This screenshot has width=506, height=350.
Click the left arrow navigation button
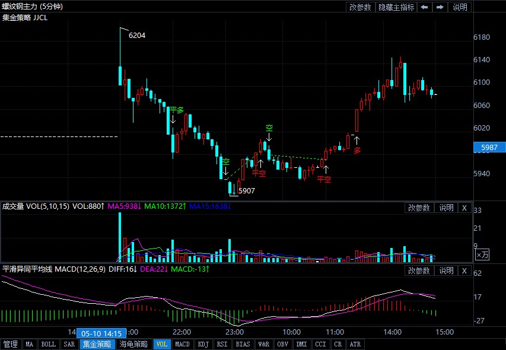coord(425,7)
